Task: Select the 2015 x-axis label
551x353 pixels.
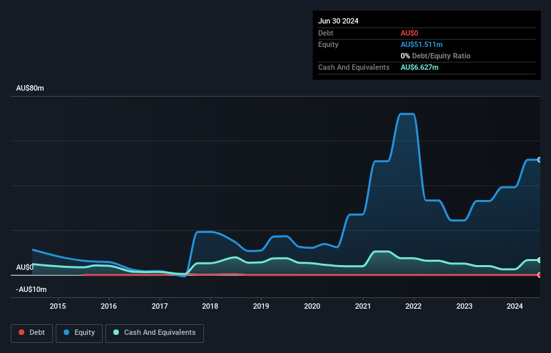Action: (x=58, y=306)
